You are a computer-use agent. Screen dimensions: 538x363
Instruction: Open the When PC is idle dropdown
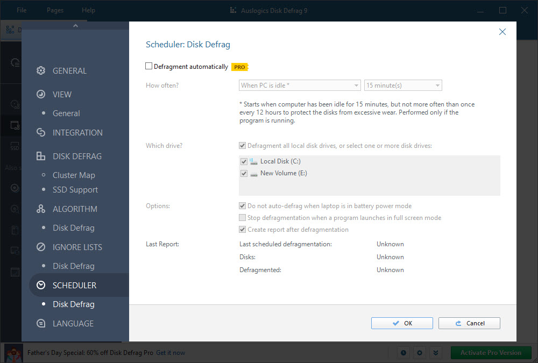coord(300,86)
